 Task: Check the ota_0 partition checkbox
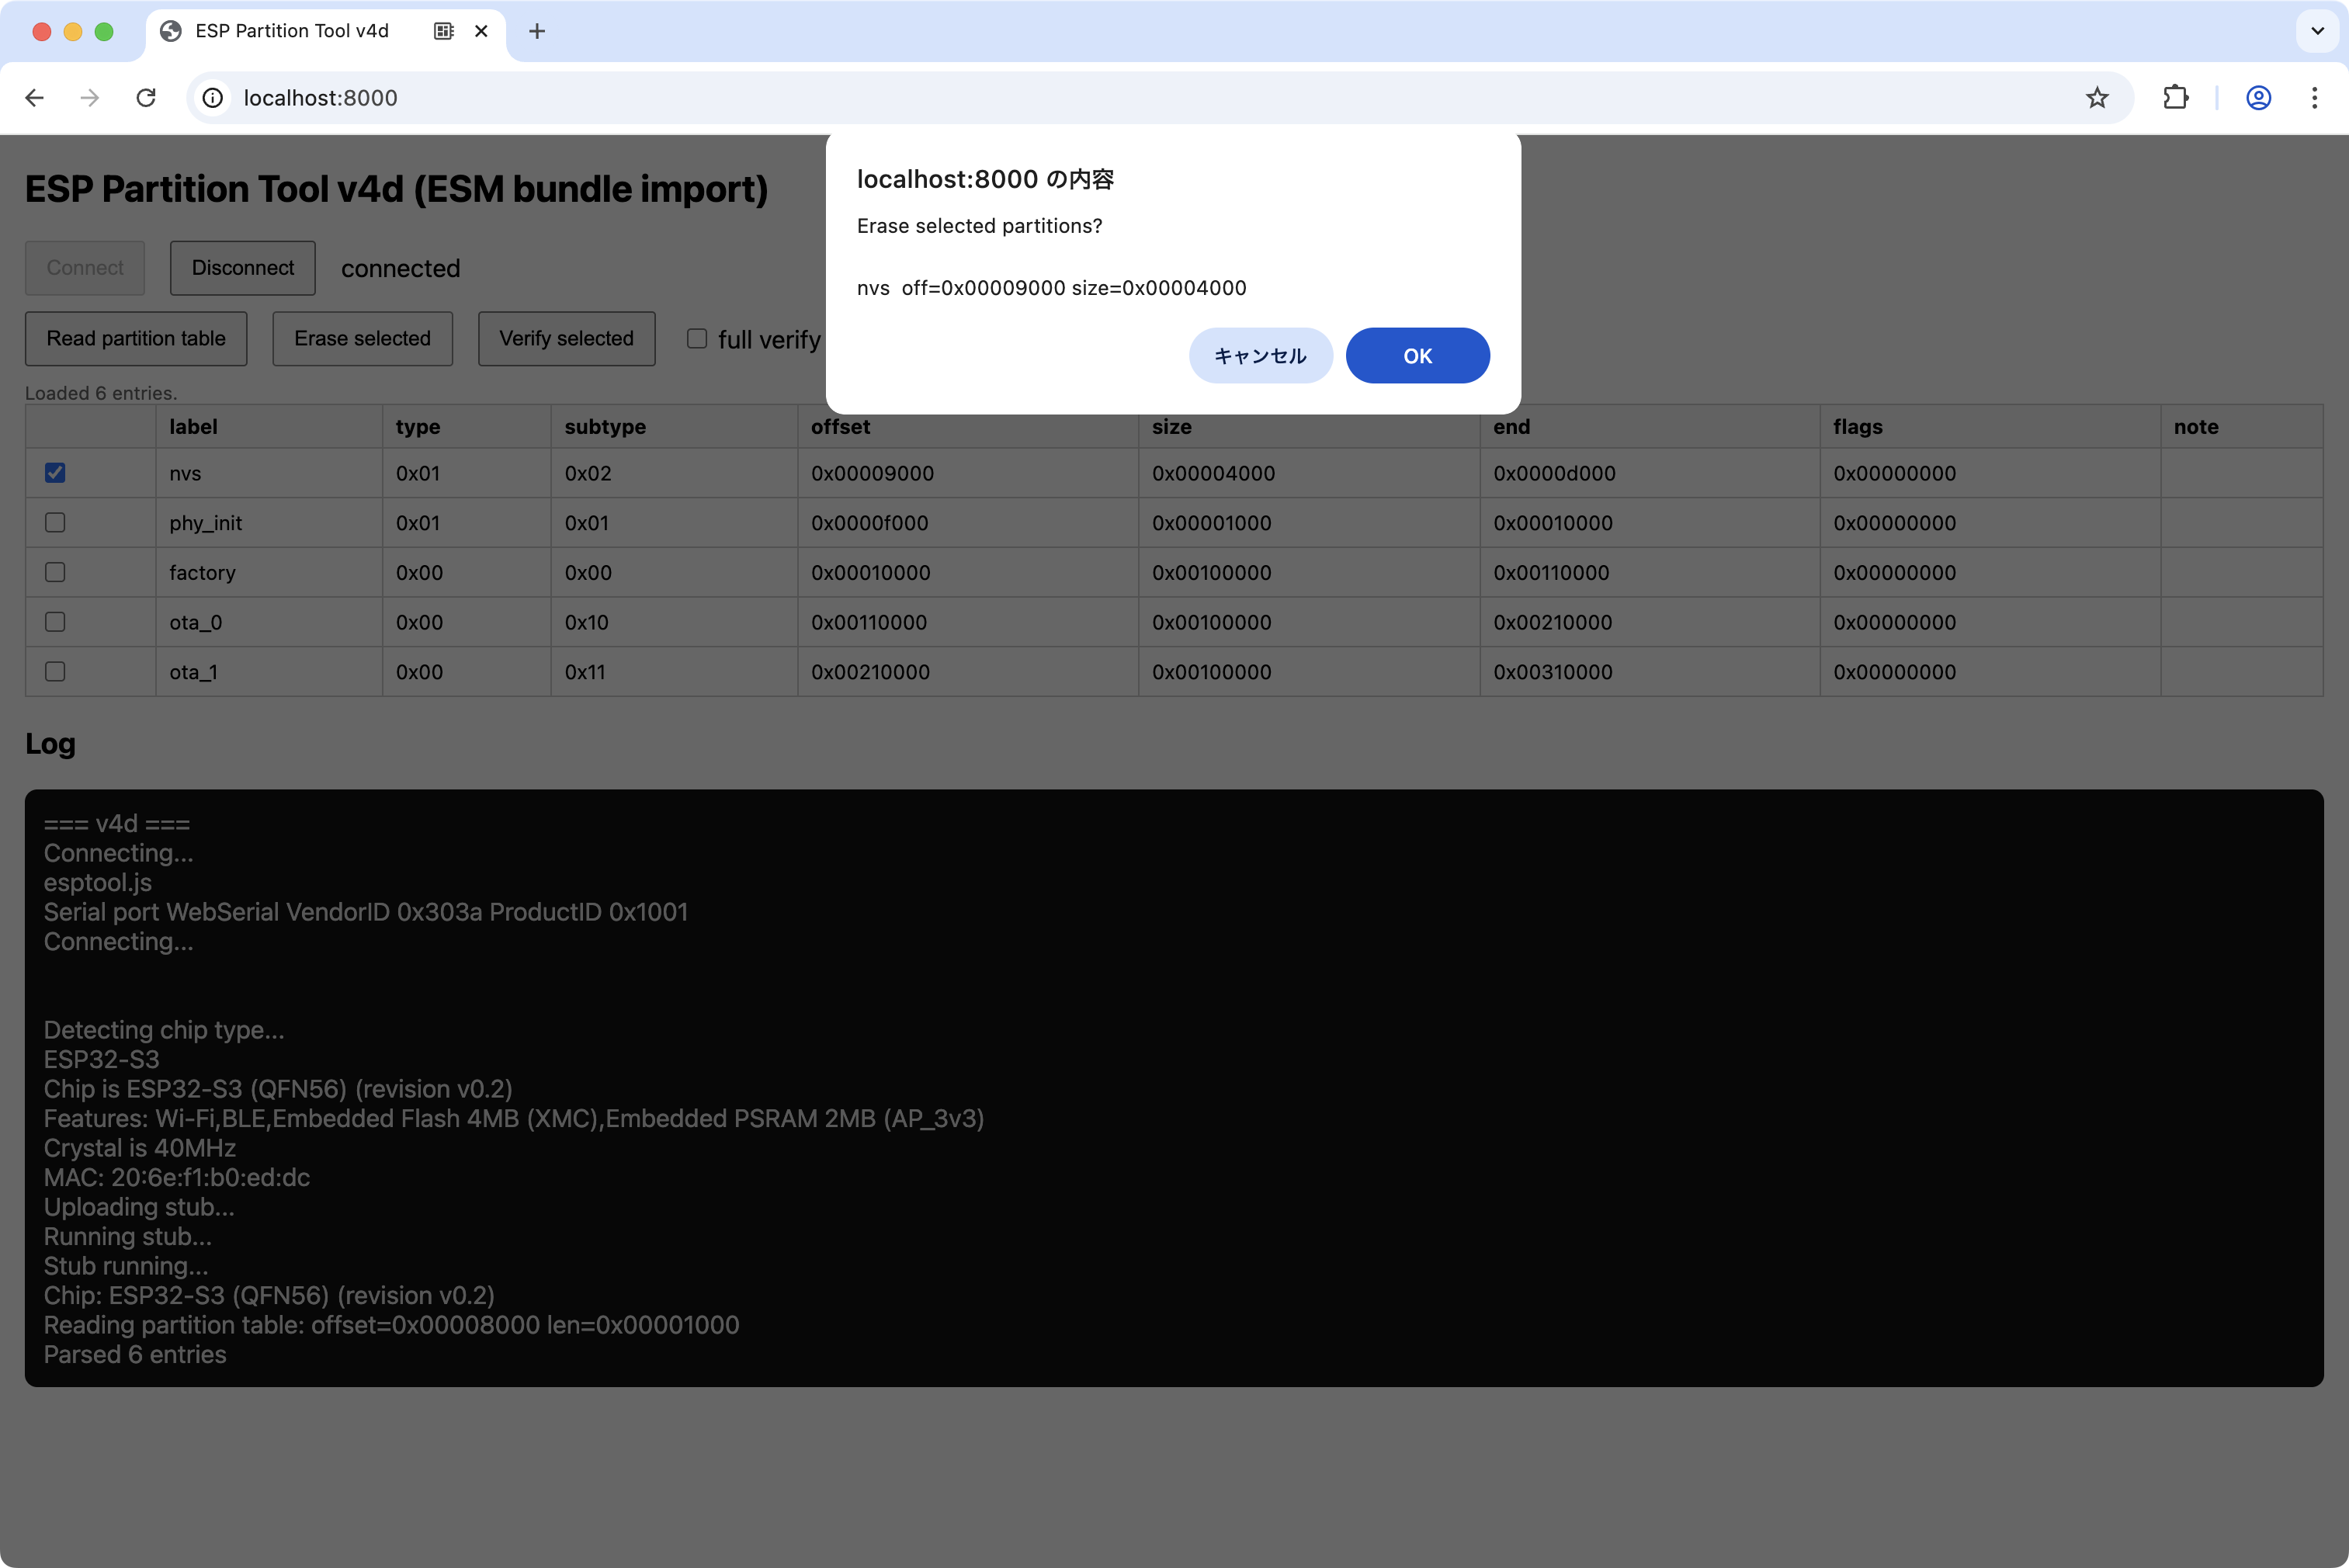click(x=55, y=622)
